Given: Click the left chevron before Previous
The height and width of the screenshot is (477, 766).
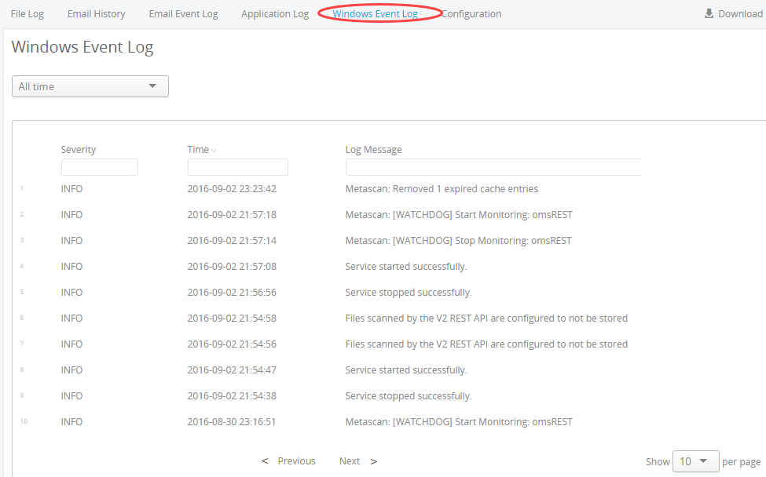Looking at the screenshot, I should 265,461.
